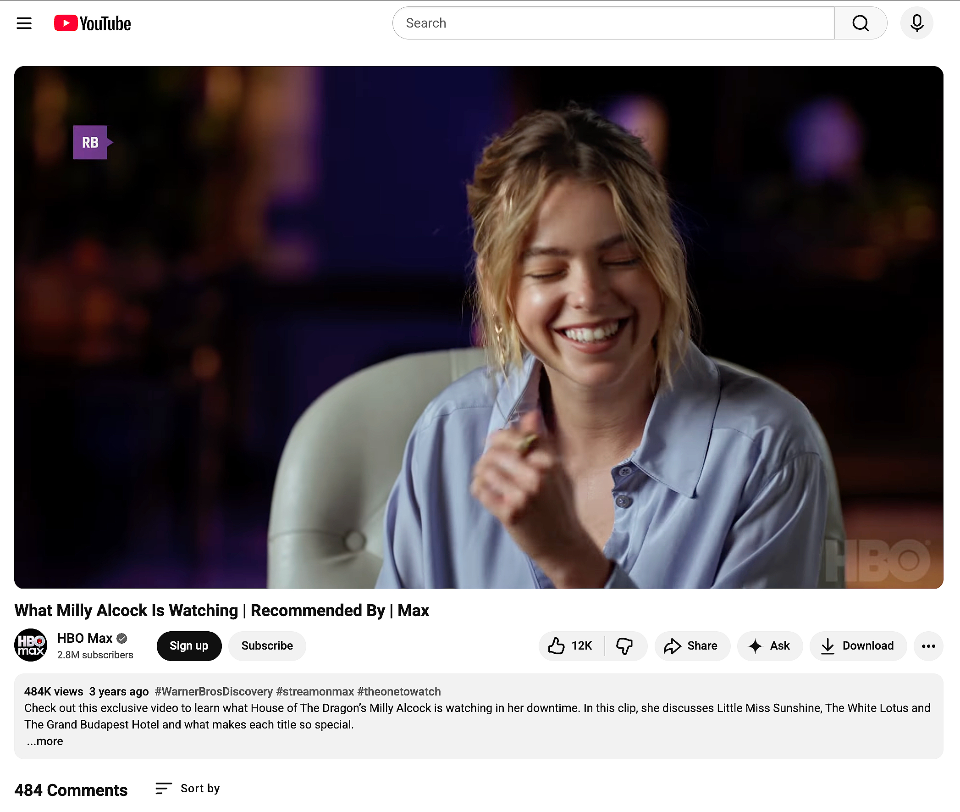Open the #theonetowatch hashtag link
Screen dimensions: 960x812
[399, 691]
